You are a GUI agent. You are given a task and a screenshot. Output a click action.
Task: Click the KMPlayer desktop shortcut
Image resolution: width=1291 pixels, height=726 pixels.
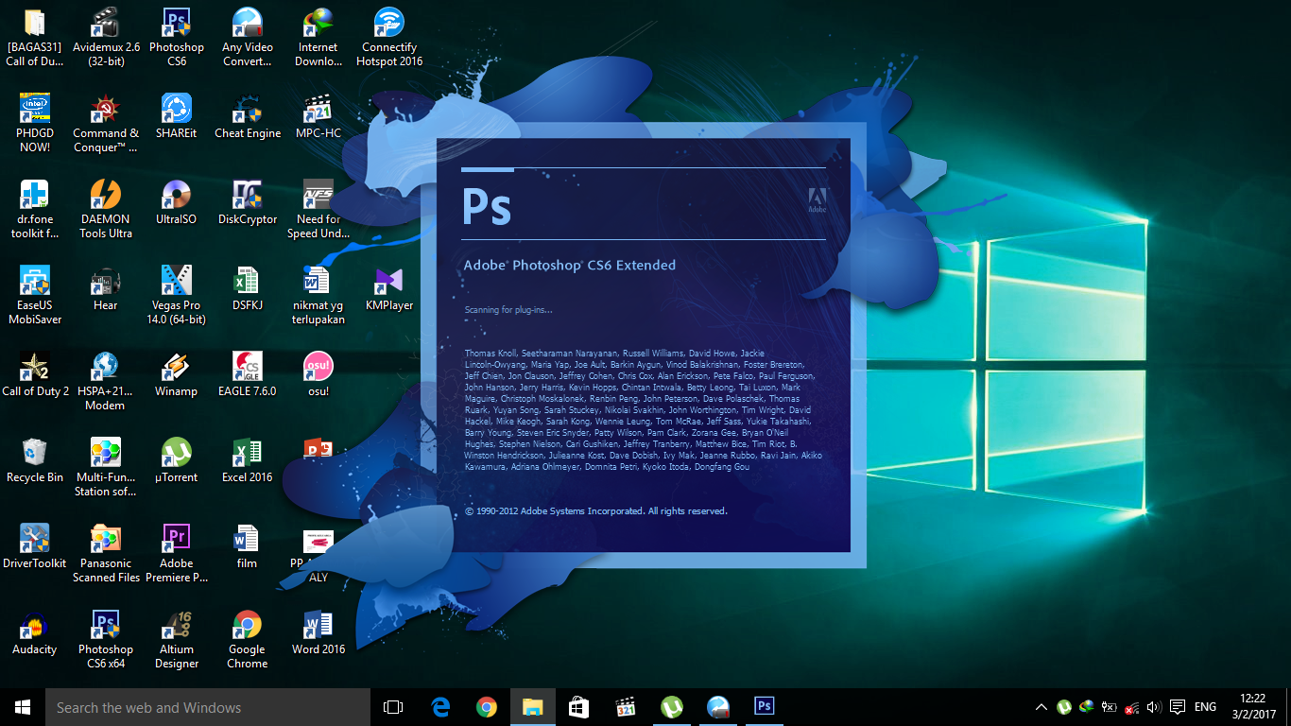389,289
